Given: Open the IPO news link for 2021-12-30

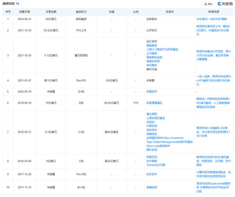Looking at the screenshot, I should 213,30.
